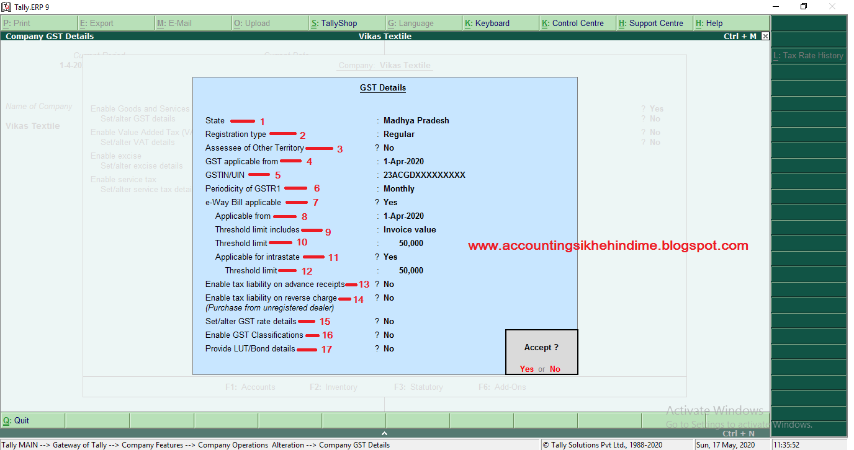This screenshot has height=450, width=854.
Task: Click e-Way Bill Threshold limit 50,000 field
Action: 411,243
